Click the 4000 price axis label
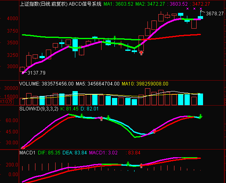The height and width of the screenshot is (183, 226). tap(12, 19)
